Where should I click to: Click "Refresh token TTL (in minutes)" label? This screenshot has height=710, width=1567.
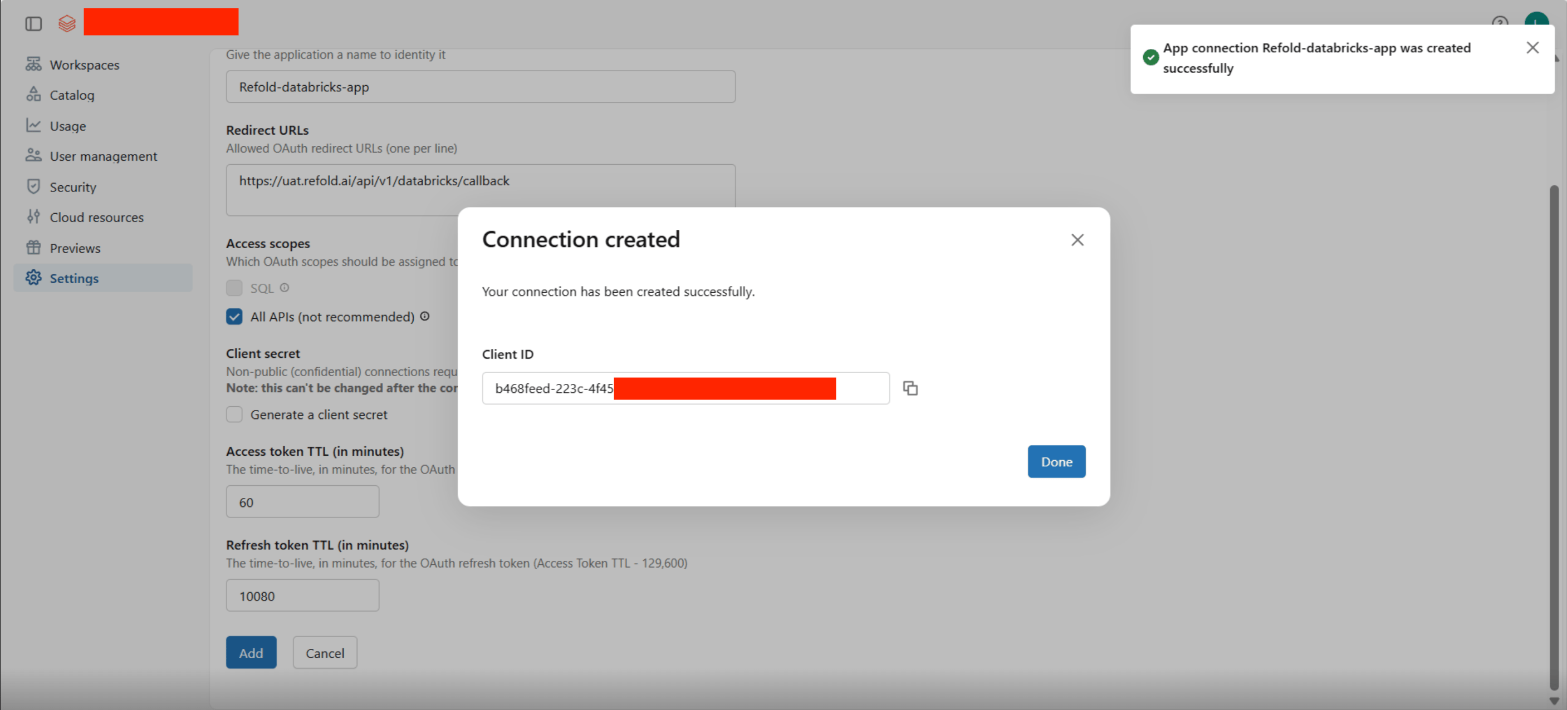click(x=317, y=545)
